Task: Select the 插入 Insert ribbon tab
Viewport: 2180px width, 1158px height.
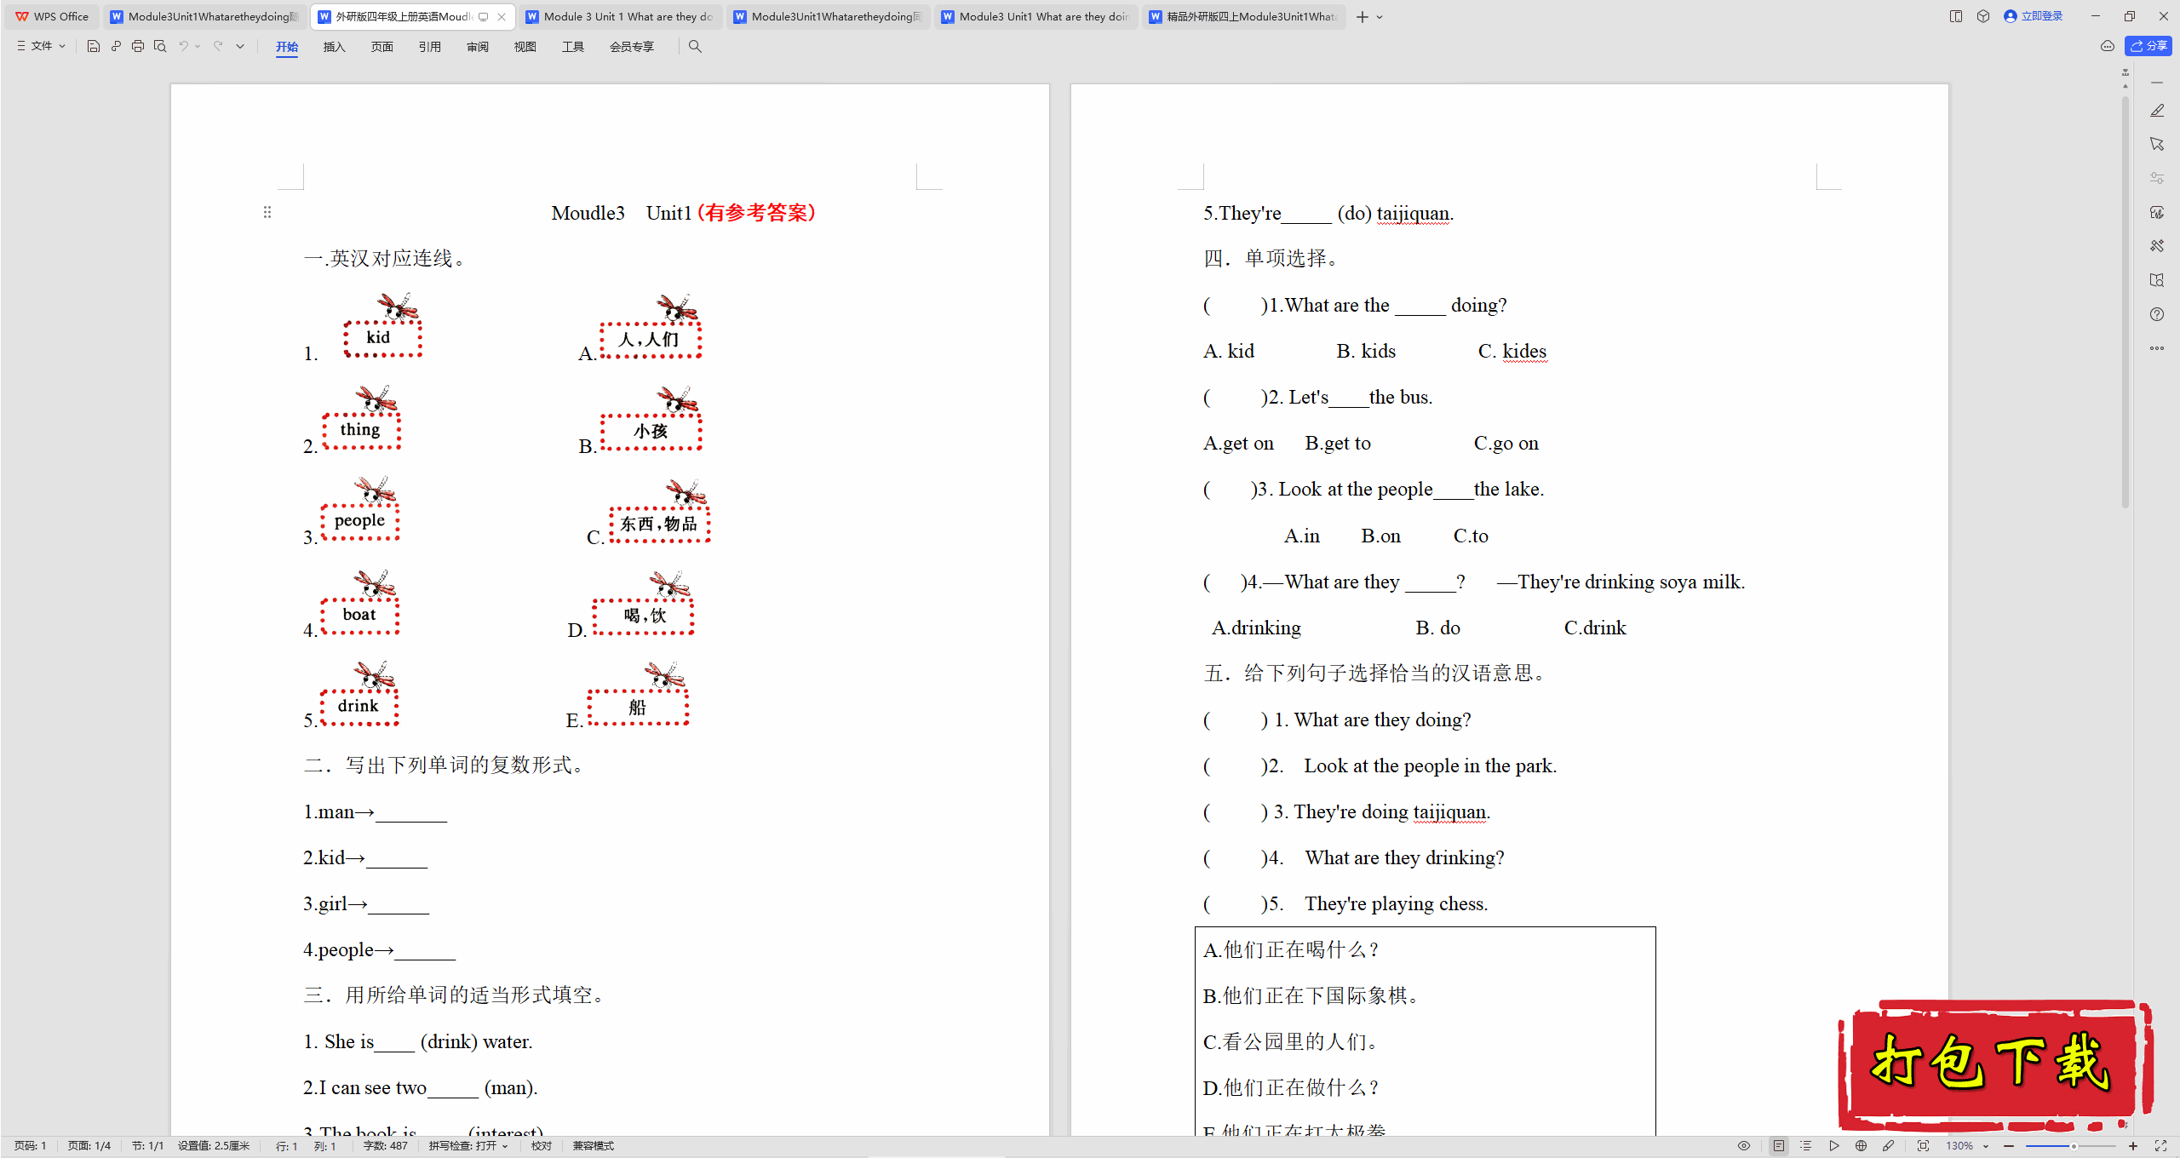Action: (x=333, y=46)
